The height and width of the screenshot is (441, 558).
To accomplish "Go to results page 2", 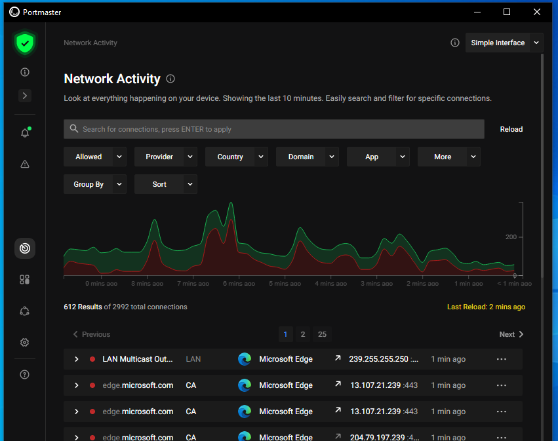I will (302, 334).
